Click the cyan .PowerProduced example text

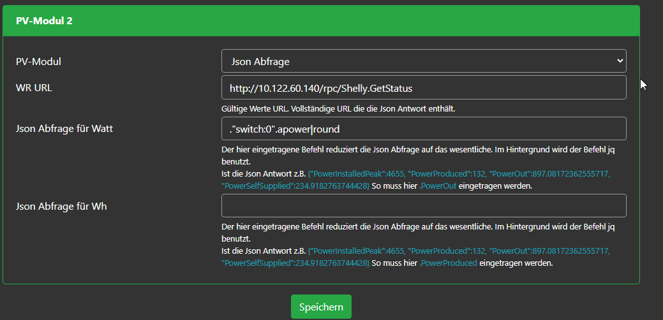click(x=448, y=263)
